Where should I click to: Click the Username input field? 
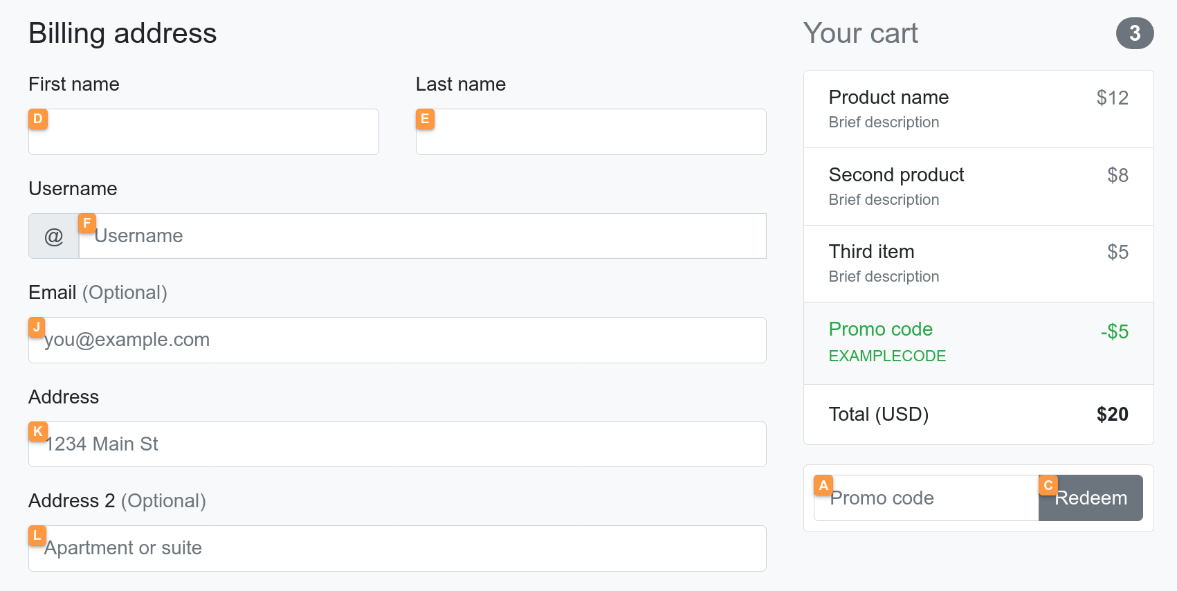[422, 236]
